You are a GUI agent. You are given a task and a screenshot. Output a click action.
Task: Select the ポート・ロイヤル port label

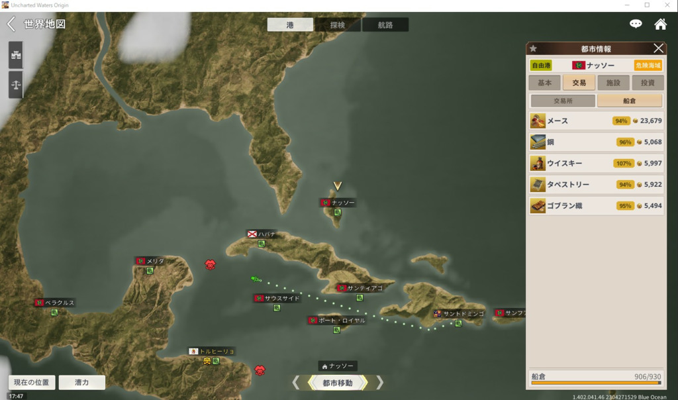(337, 321)
